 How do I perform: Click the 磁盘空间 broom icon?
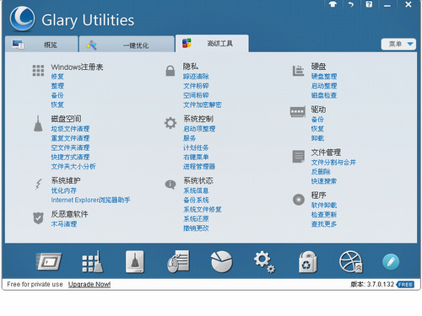pos(38,124)
